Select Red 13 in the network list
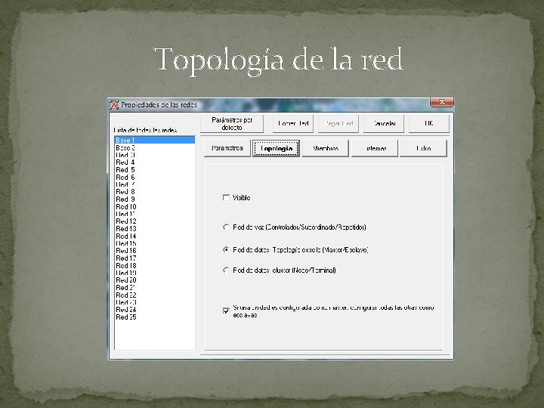Screen dimensions: 544x408 (x=155, y=229)
